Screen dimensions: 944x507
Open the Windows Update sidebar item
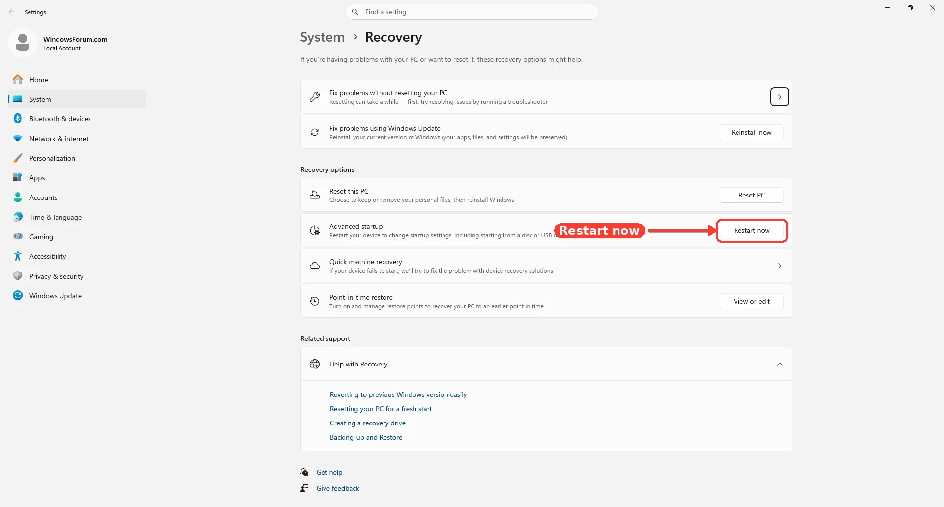[77, 295]
